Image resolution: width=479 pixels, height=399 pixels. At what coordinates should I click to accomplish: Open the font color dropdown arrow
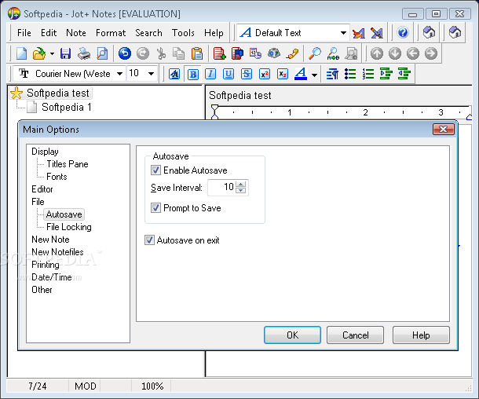coord(314,75)
